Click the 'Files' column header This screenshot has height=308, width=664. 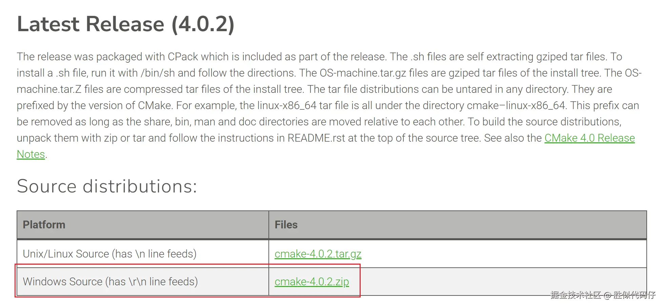[286, 225]
